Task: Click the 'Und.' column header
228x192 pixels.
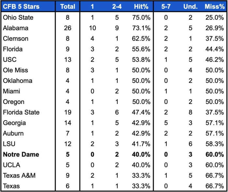Action: click(x=190, y=6)
